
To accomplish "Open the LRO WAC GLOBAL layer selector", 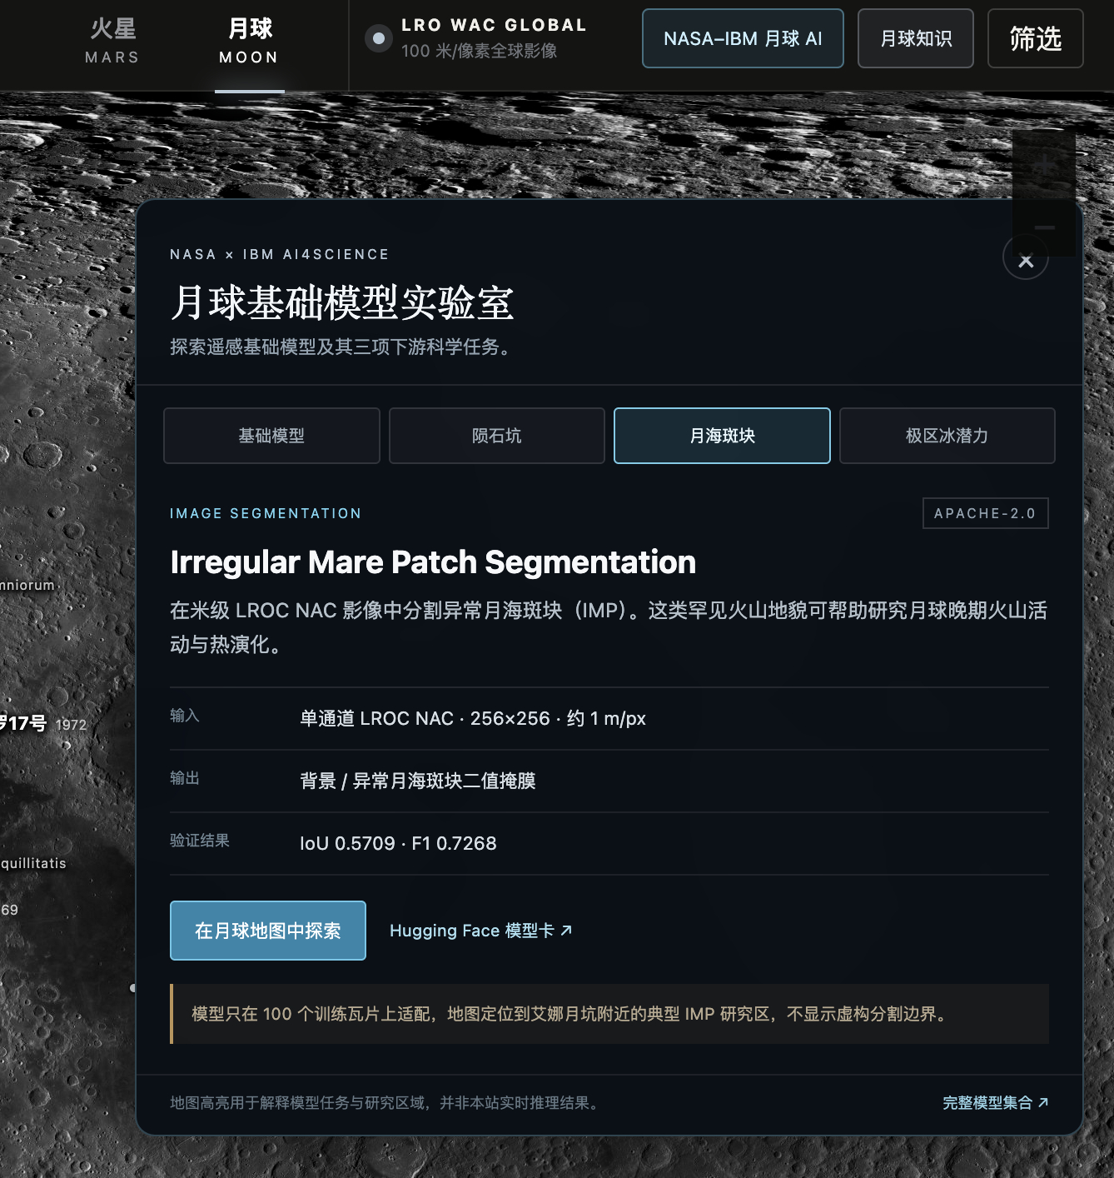I will [476, 38].
